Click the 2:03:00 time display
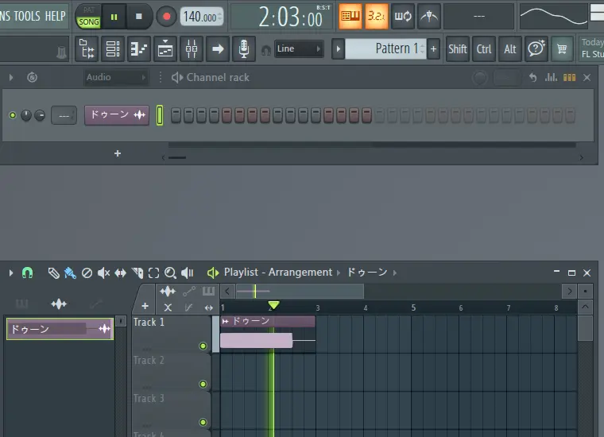The width and height of the screenshot is (604, 437). (x=290, y=17)
